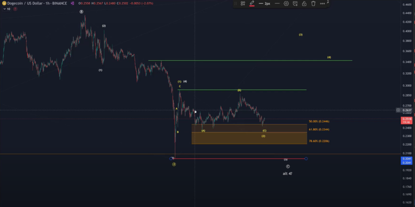The image size is (415, 207).
Task: Click the circled 4 label at the bottom low
Action: coord(174,164)
